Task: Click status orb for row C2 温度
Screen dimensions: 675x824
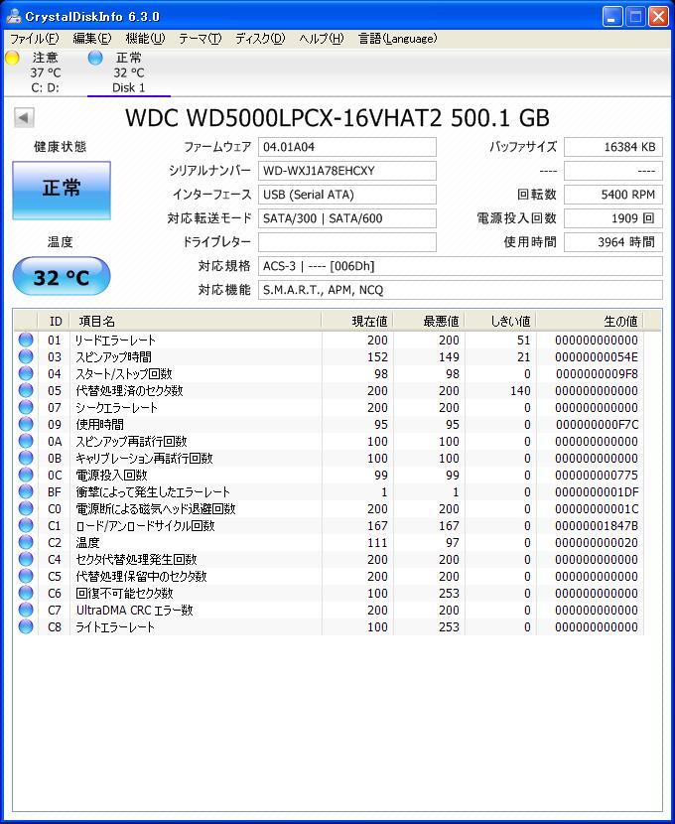Action: 26,542
